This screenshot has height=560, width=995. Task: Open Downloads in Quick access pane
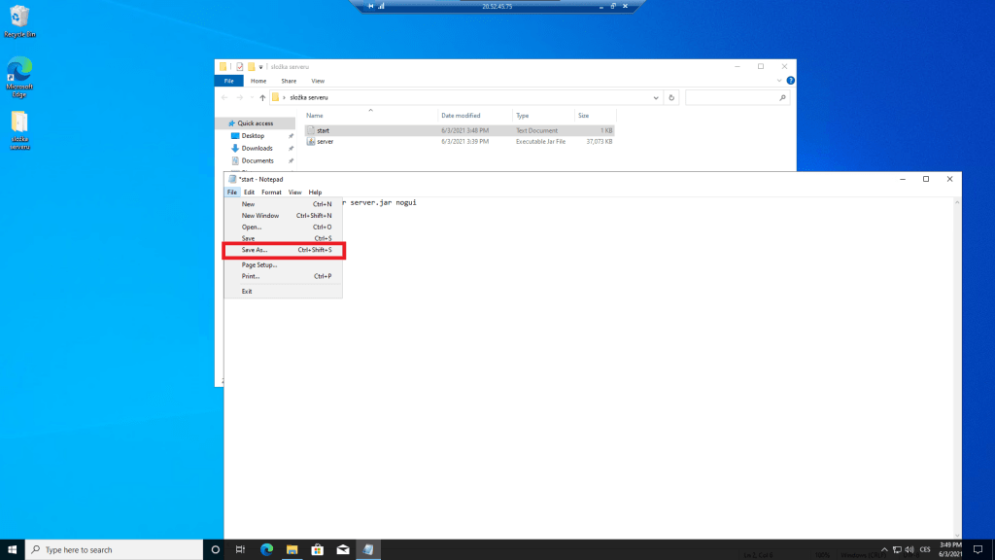coord(257,148)
